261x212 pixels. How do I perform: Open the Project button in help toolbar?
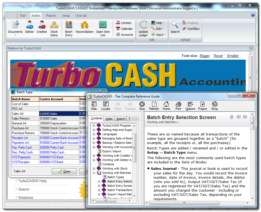tap(202, 106)
